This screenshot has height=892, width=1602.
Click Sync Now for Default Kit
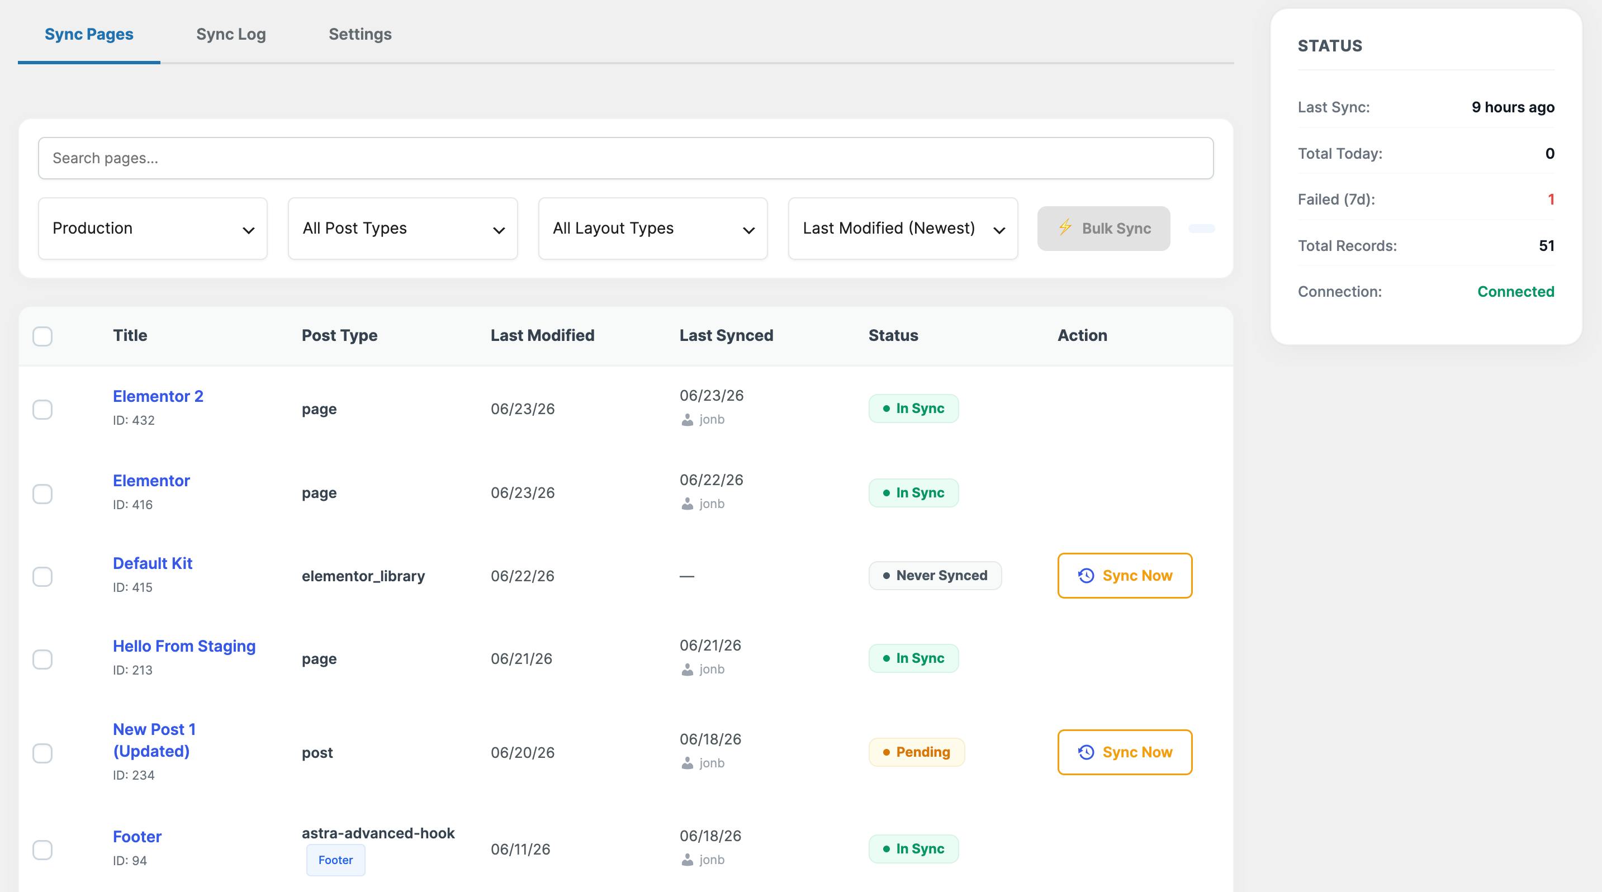[x=1125, y=576]
